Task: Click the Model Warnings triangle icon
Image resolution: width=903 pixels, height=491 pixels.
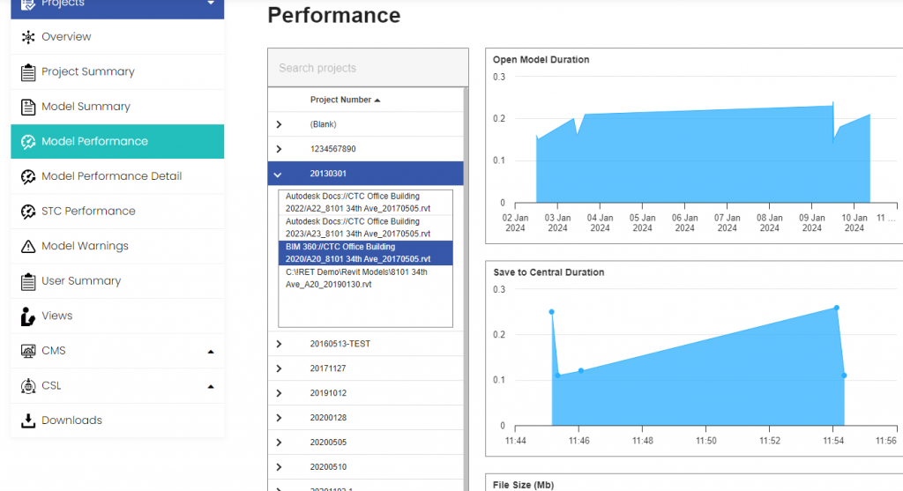Action: point(27,246)
